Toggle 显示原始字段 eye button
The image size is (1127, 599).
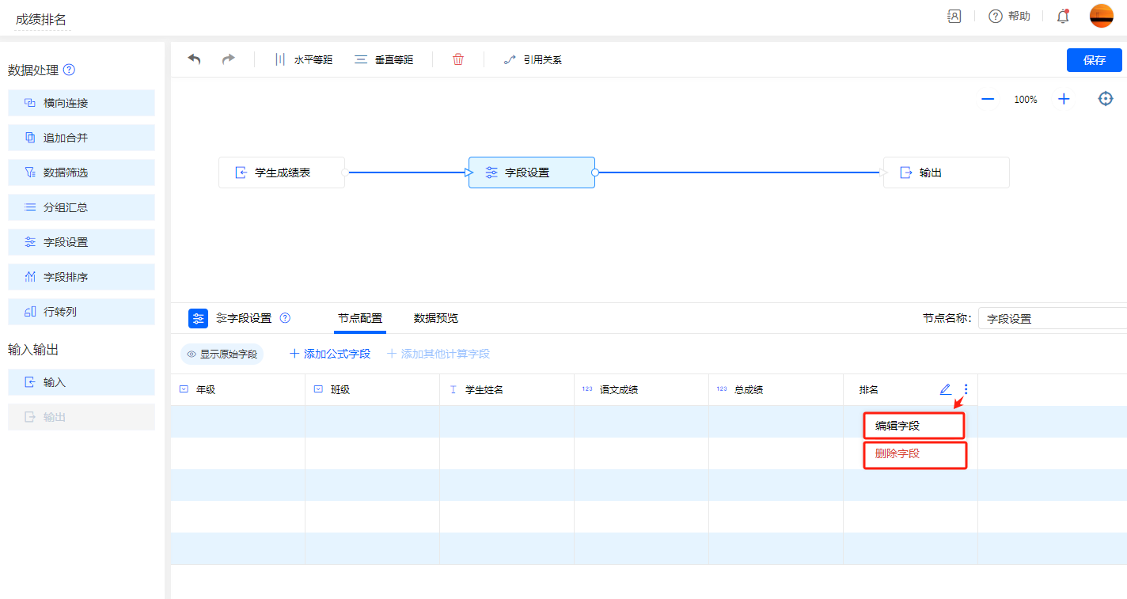coord(222,354)
